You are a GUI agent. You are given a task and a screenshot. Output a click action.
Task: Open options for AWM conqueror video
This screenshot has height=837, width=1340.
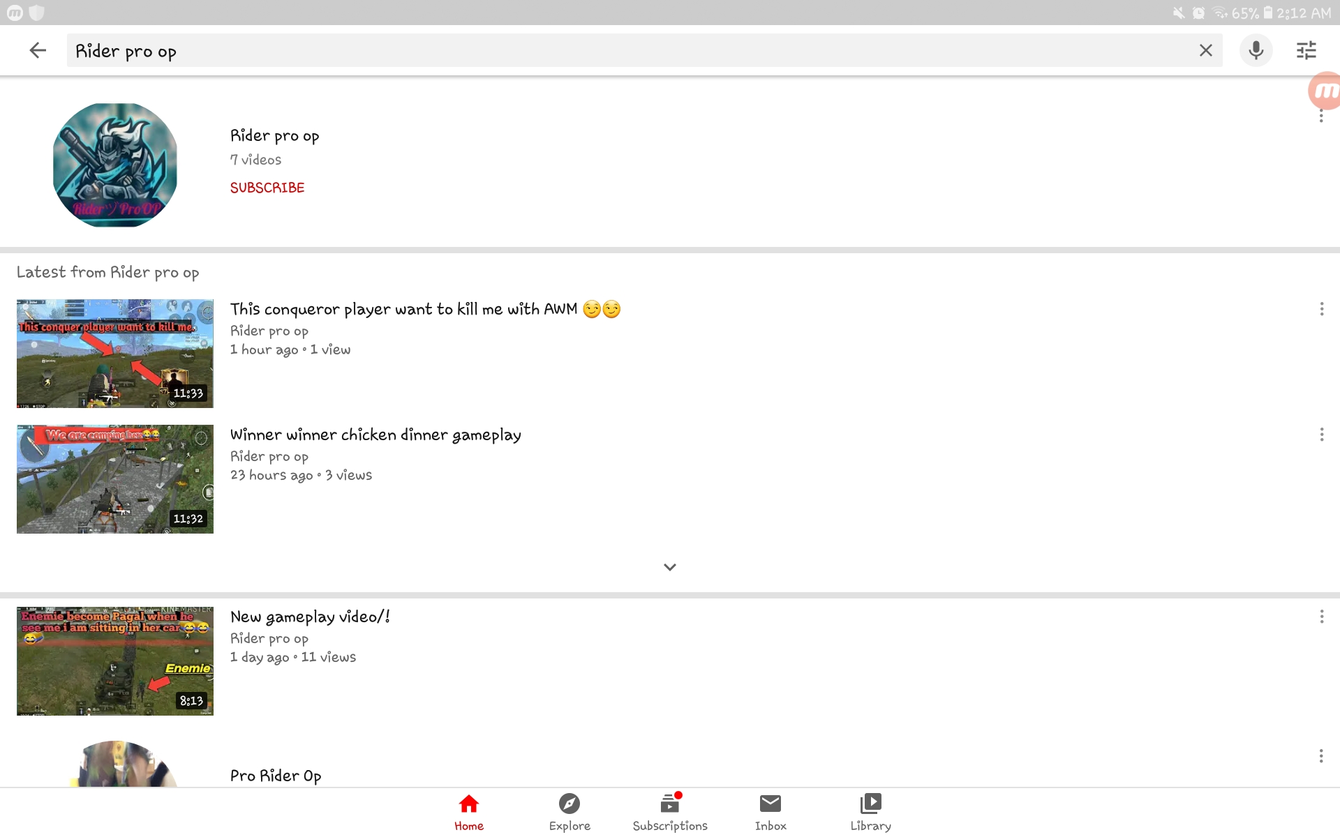click(1321, 309)
